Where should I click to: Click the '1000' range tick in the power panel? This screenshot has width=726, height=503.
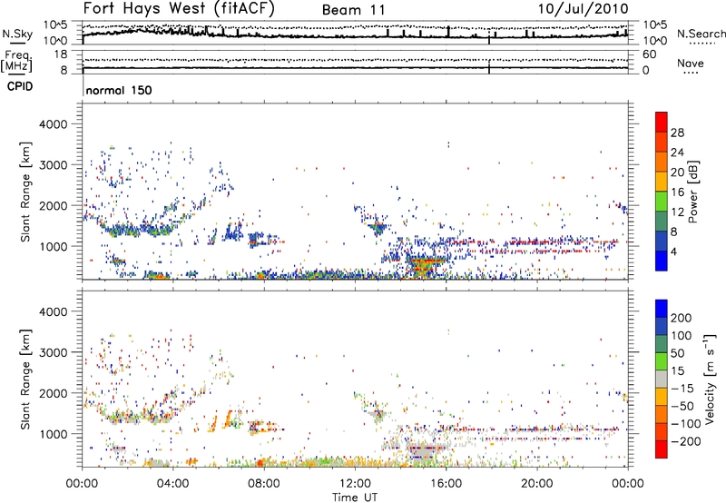(x=53, y=246)
